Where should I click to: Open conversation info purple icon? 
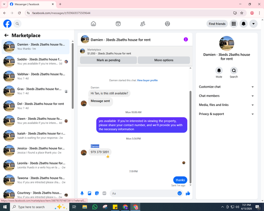click(x=186, y=40)
